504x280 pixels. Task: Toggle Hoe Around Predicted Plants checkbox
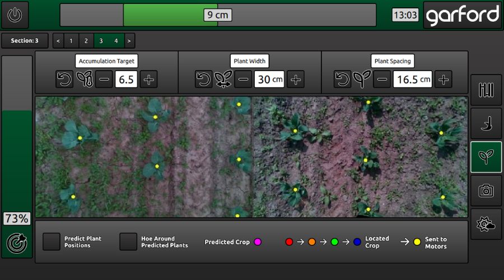(x=128, y=242)
